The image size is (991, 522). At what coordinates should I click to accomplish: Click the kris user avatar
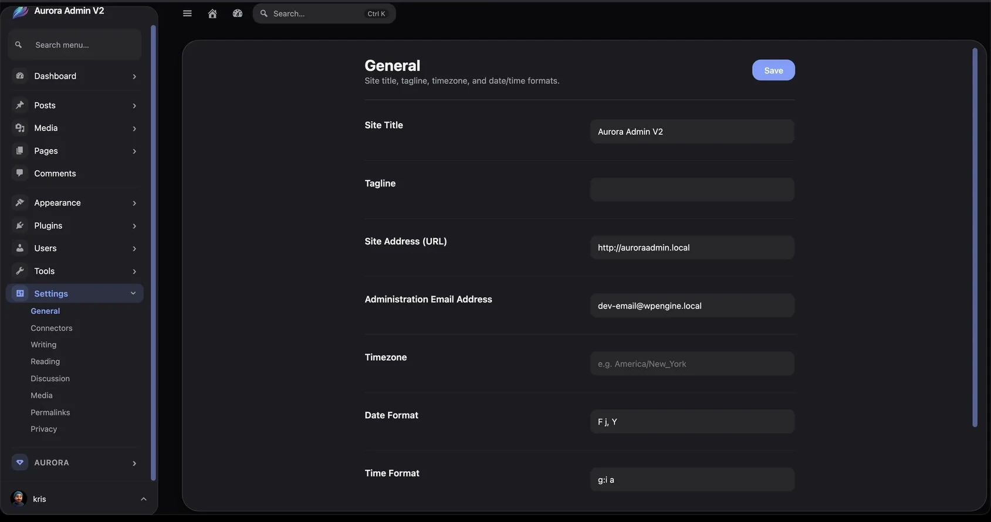point(19,499)
